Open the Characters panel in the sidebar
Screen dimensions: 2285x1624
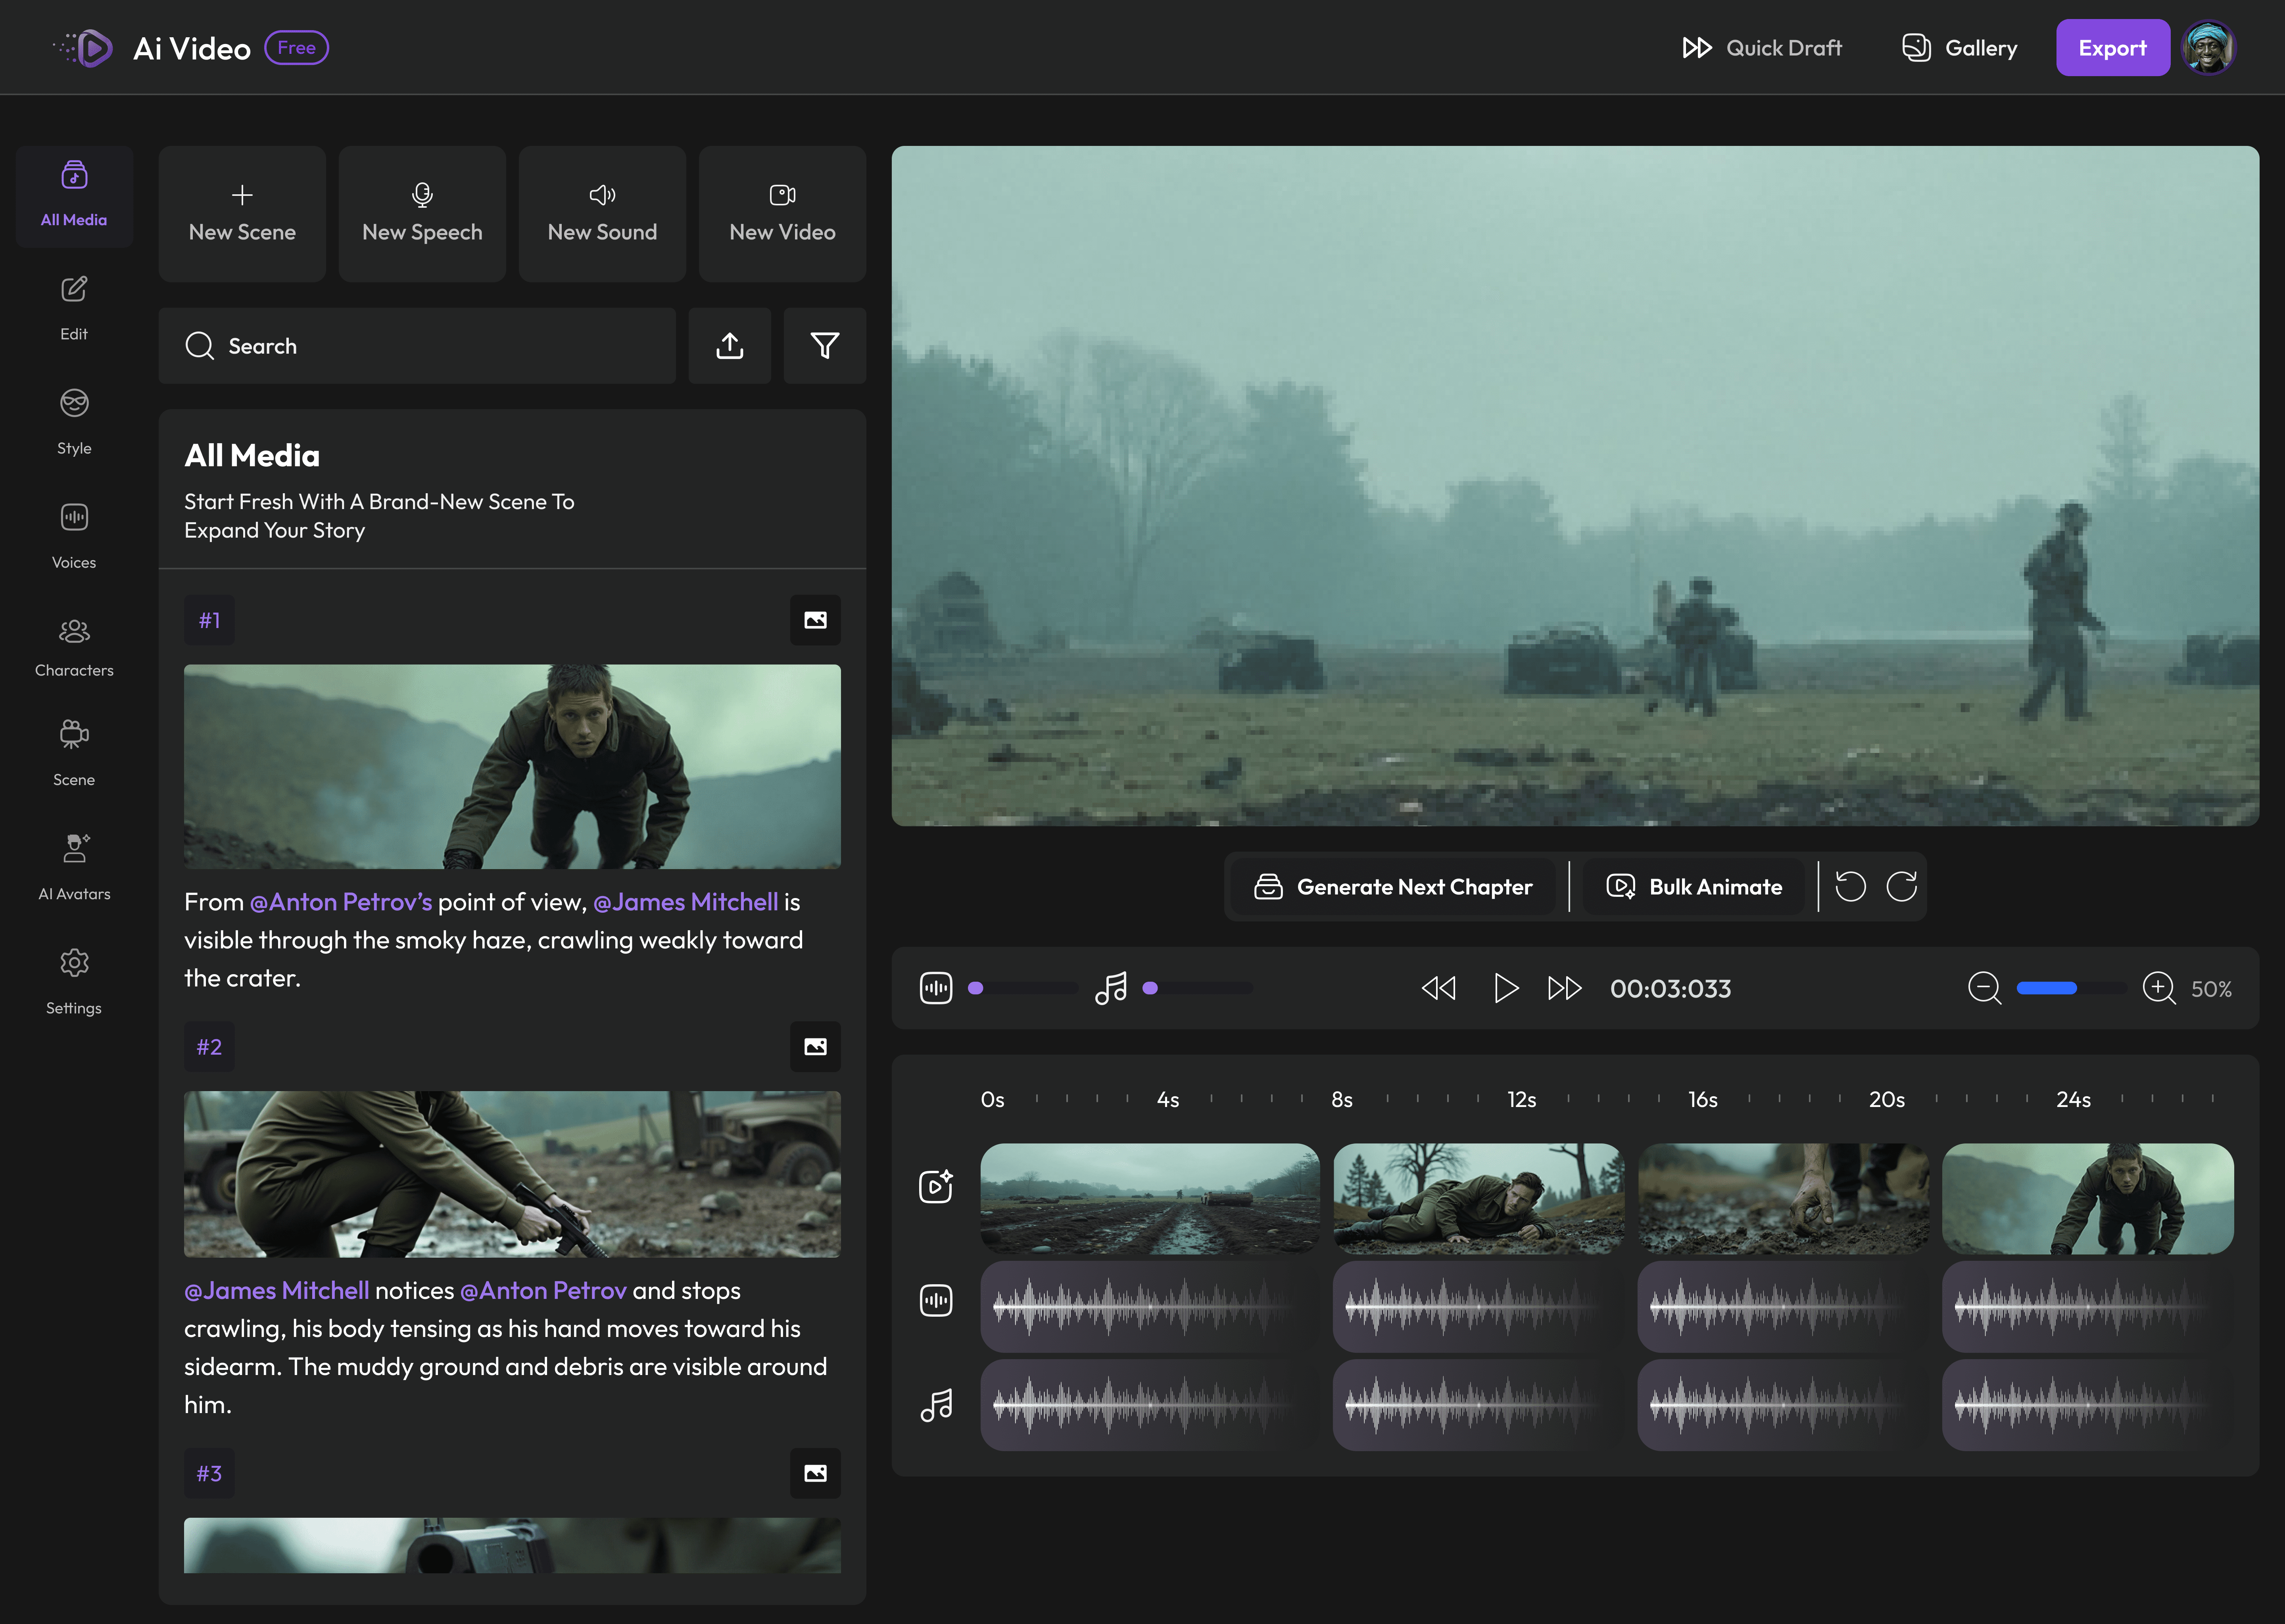pos(74,647)
